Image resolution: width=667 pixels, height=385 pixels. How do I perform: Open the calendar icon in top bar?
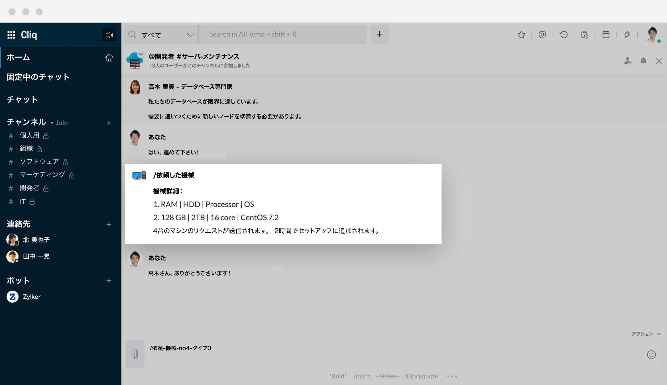click(606, 35)
